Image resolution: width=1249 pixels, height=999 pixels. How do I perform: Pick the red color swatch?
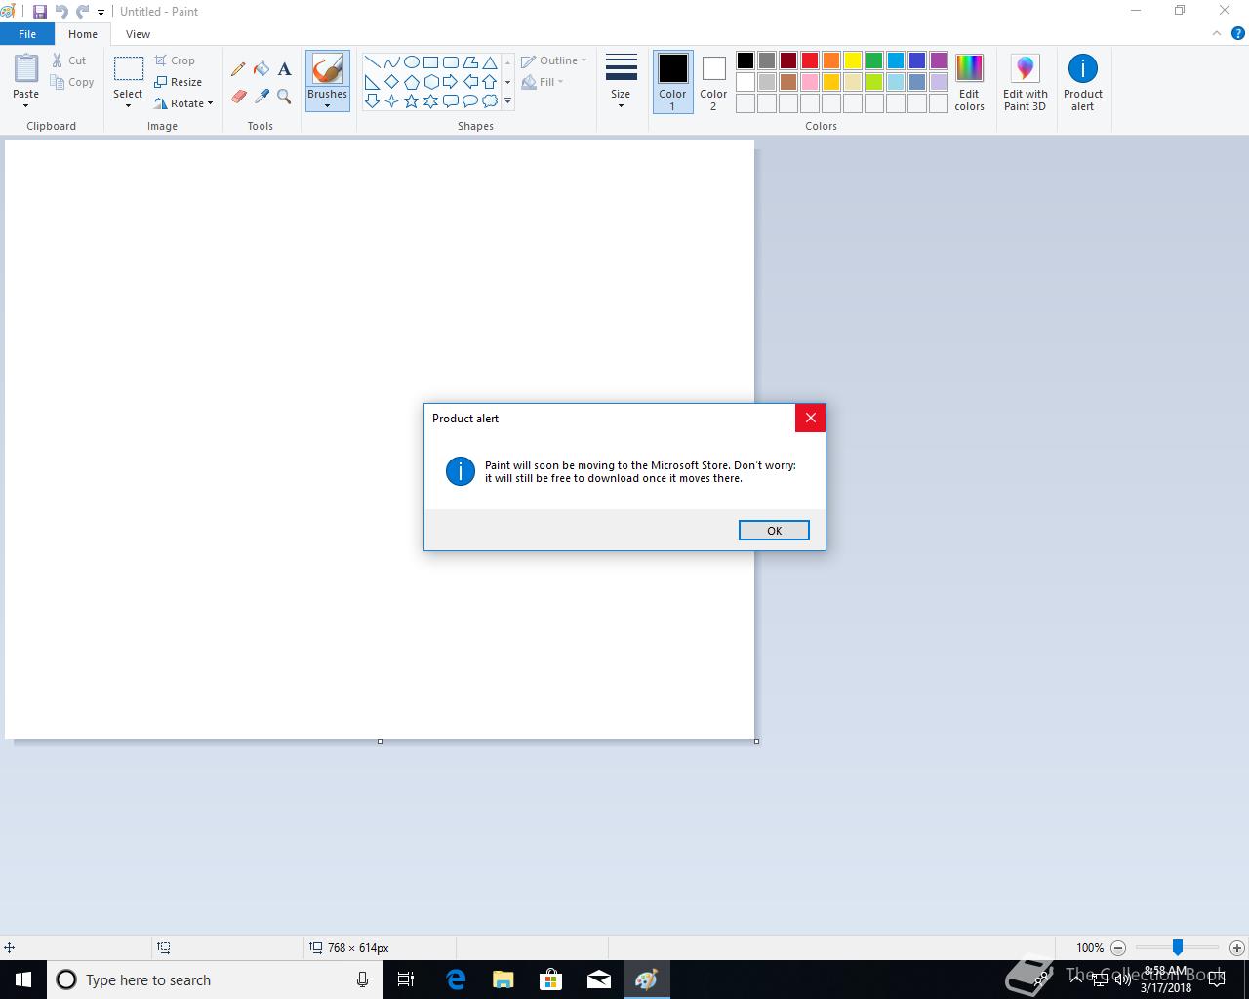click(x=810, y=60)
